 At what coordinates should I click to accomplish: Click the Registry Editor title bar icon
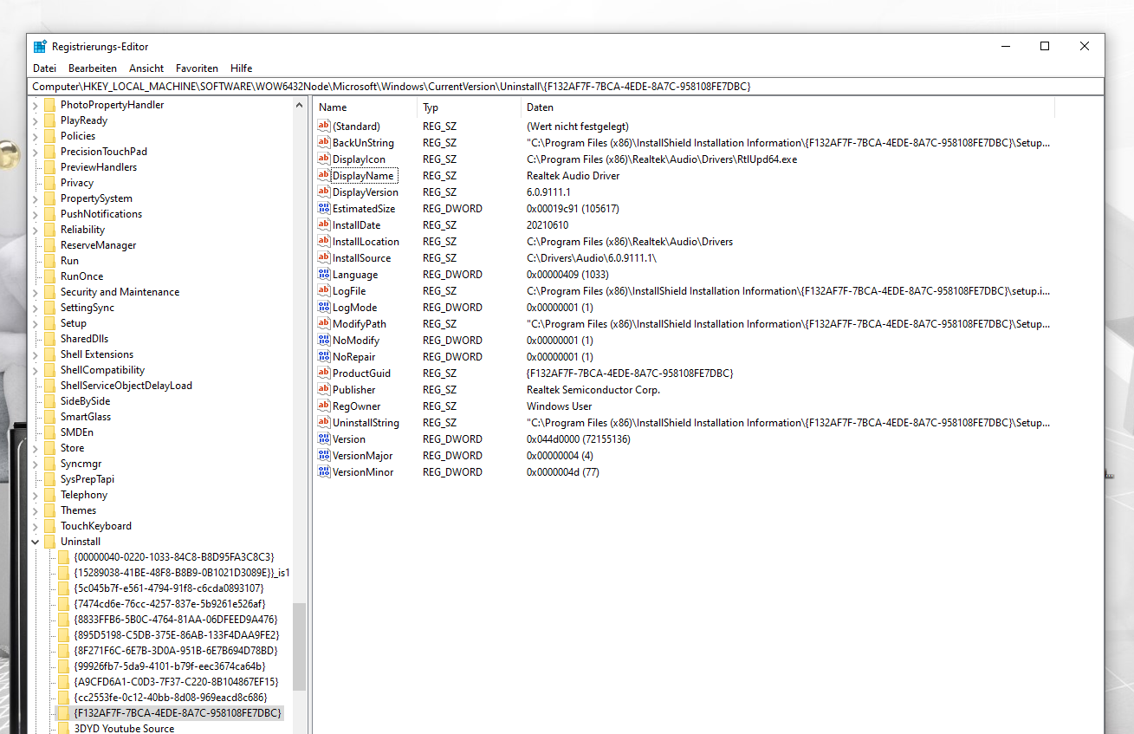click(x=40, y=46)
